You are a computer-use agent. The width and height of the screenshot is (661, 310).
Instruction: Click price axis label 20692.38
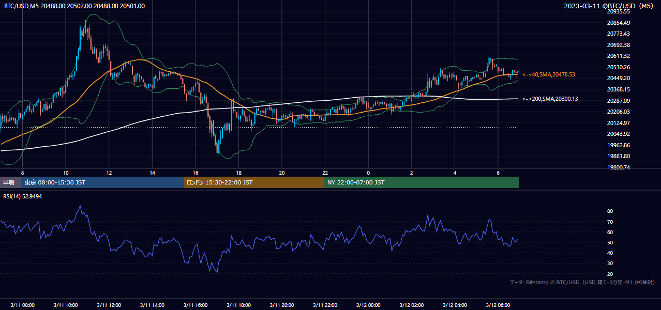(x=618, y=45)
